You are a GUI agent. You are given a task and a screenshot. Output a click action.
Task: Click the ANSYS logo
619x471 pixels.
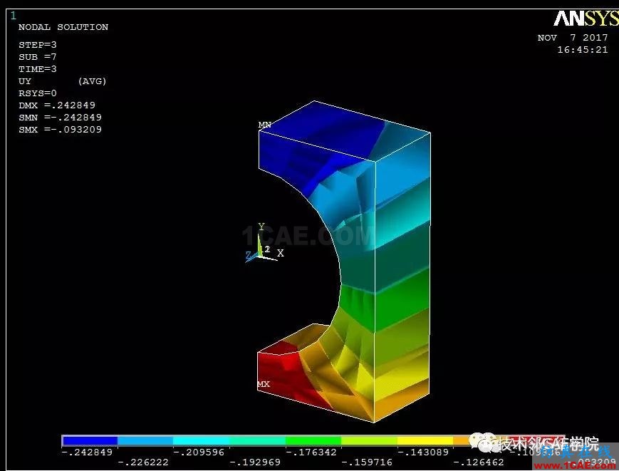pyautogui.click(x=586, y=18)
